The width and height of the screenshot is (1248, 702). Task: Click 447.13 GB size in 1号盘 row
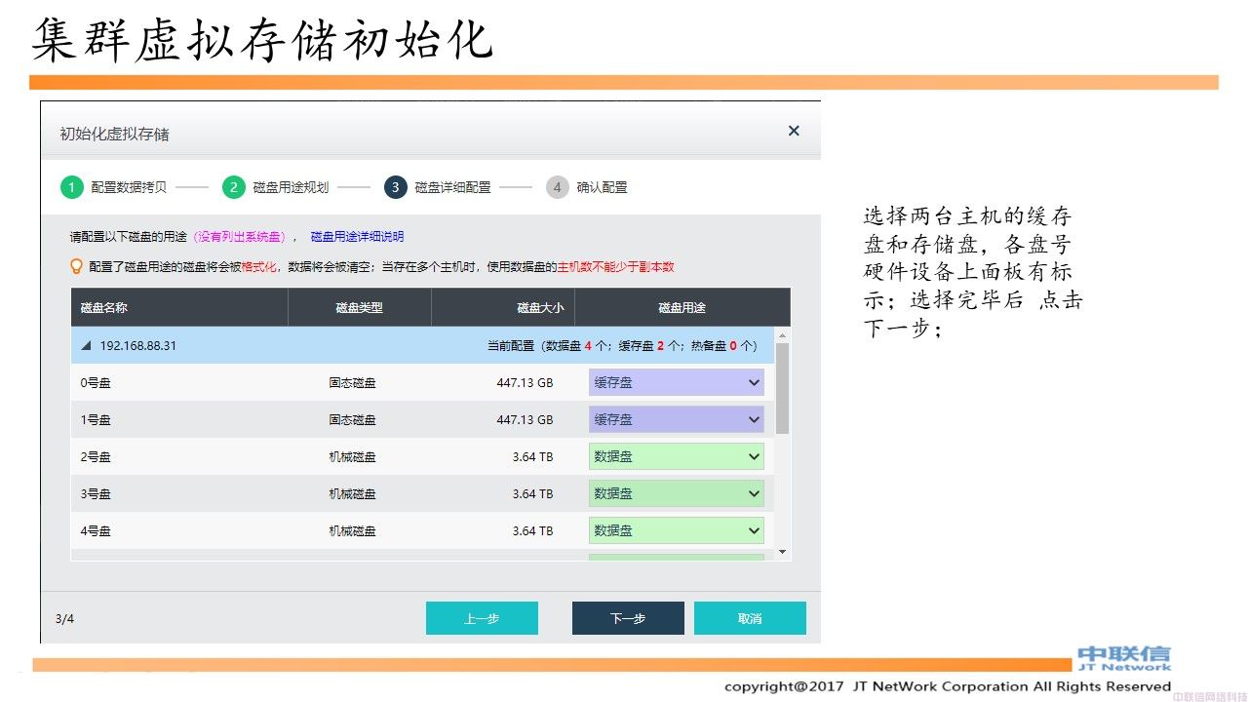525,420
